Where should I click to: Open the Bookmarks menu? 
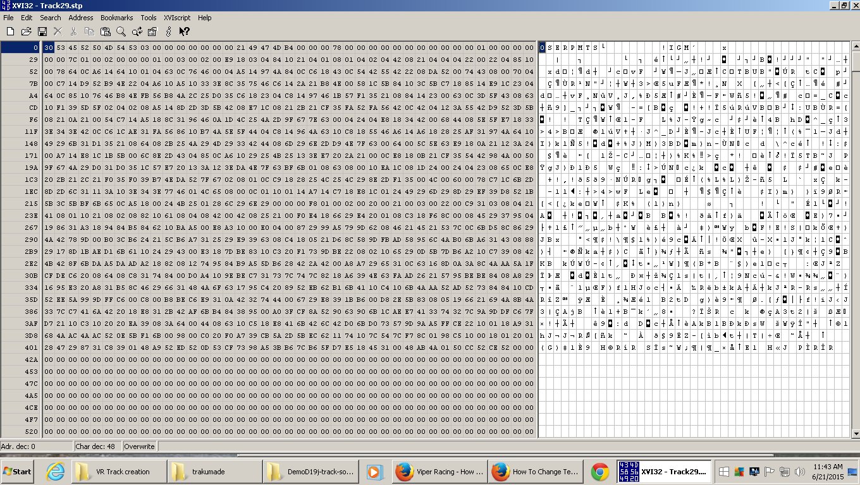116,18
